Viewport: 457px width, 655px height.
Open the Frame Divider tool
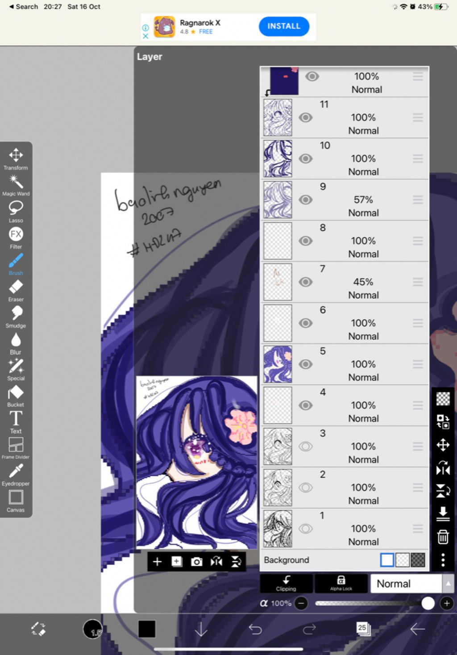coord(16,448)
